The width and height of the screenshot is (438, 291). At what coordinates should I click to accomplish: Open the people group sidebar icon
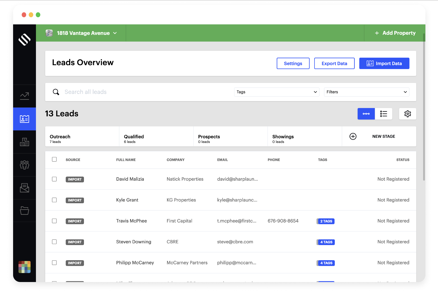coord(24,165)
